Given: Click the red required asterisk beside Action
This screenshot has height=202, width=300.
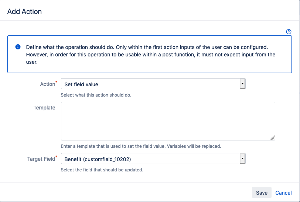Looking at the screenshot, I should pos(56,82).
